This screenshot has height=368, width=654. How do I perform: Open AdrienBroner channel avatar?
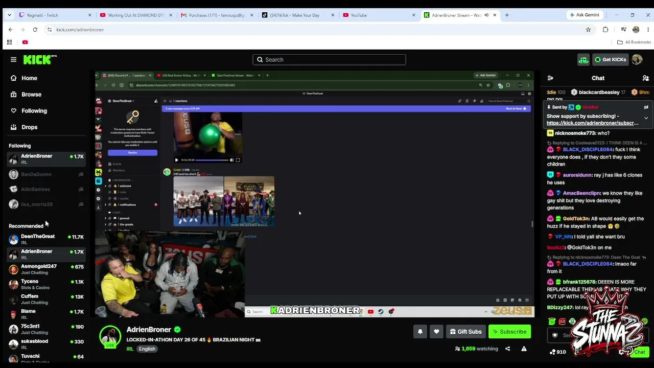tap(110, 336)
